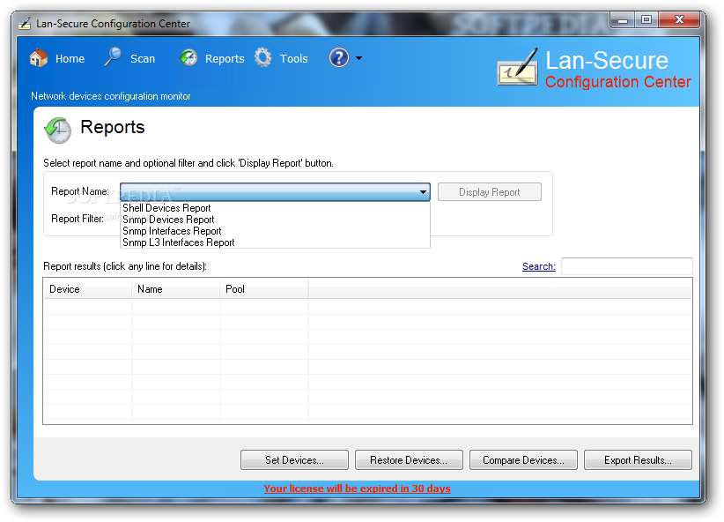Maximize the Configuration Center window
724x522 pixels.
pyautogui.click(x=646, y=20)
